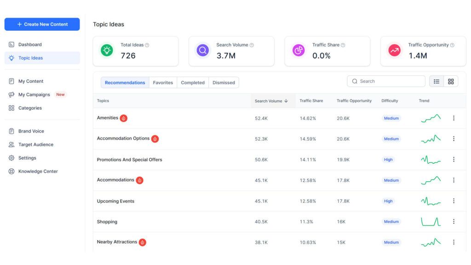The height and width of the screenshot is (265, 471).
Task: Click the Search Volume info icon
Action: point(252,45)
